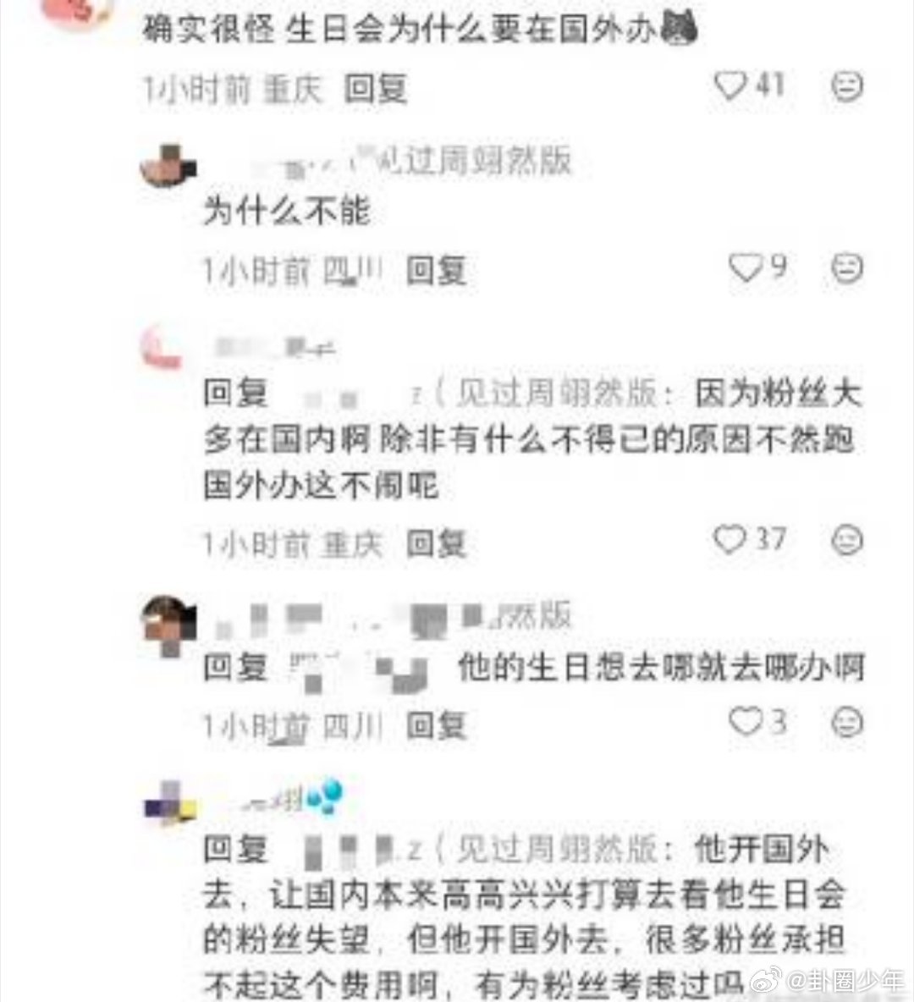Like the comment with 41 likes
Screen dimensions: 914x1002
click(x=730, y=85)
